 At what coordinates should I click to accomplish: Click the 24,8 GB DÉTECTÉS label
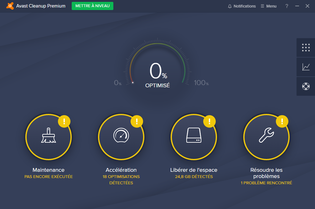pos(194,177)
